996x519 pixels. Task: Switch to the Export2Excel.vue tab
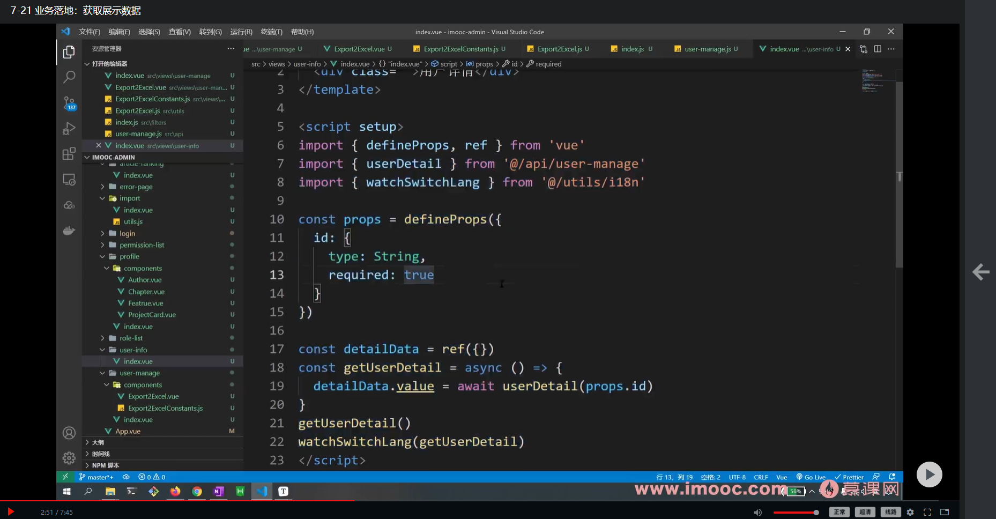coord(358,49)
